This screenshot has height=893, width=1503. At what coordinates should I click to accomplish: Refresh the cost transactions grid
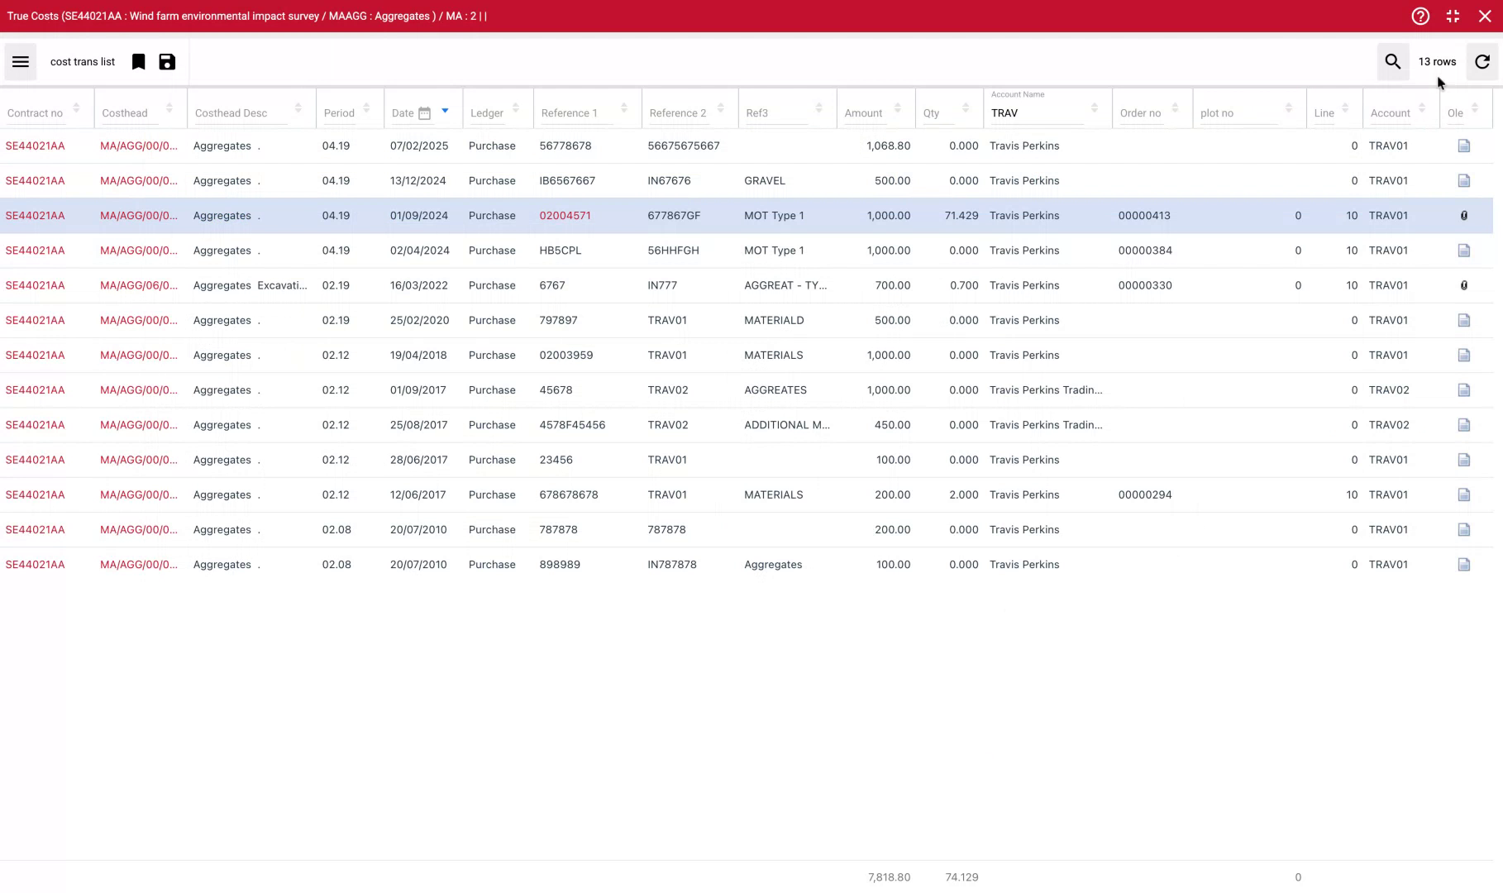click(x=1482, y=61)
